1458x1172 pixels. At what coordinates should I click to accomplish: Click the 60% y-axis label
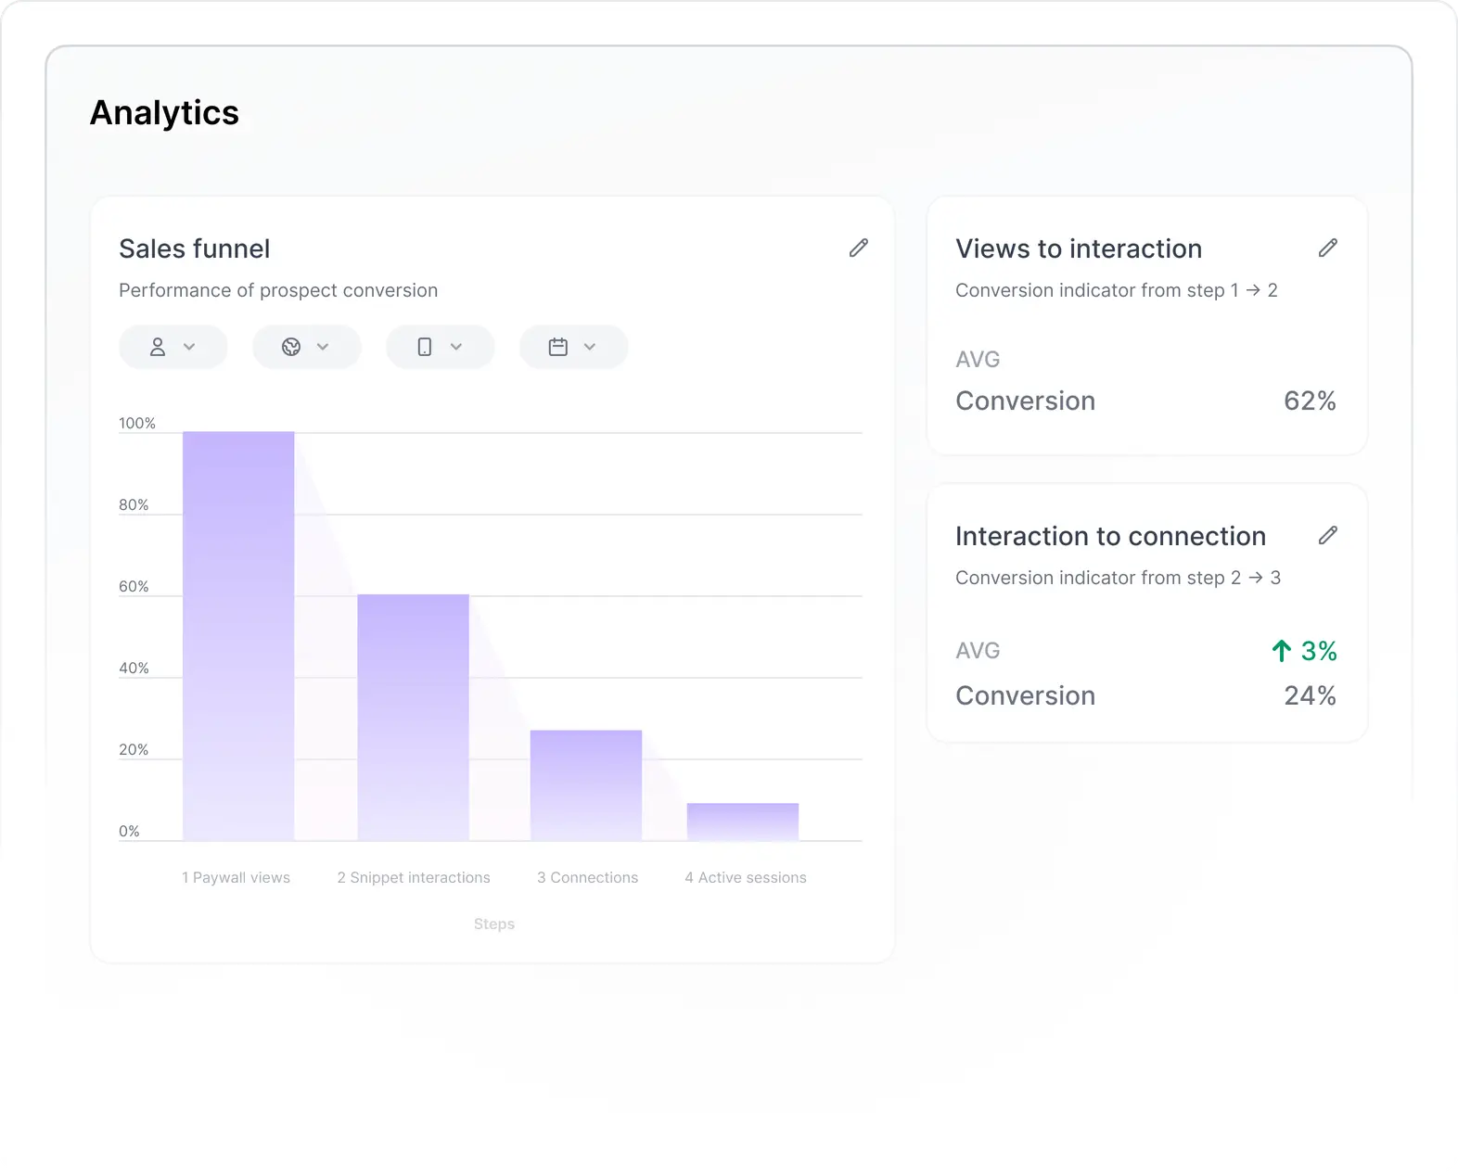[x=134, y=586]
